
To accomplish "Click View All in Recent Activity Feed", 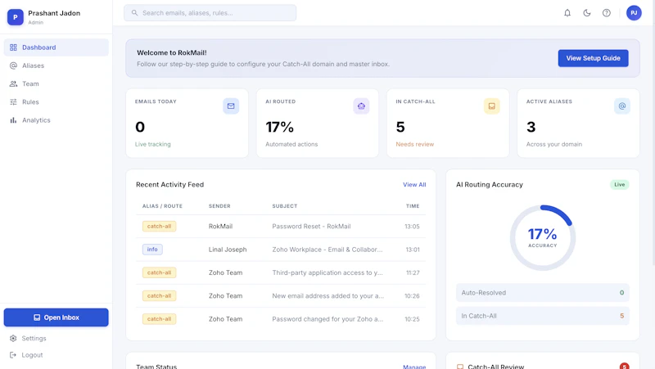I will [x=414, y=185].
